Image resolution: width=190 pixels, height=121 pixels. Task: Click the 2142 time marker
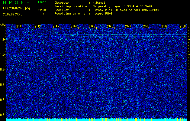[38, 26]
